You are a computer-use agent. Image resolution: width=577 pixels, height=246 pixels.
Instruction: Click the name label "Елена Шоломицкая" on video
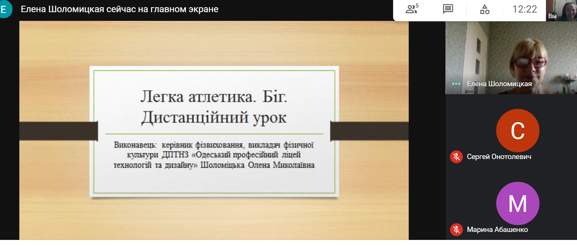coord(499,84)
